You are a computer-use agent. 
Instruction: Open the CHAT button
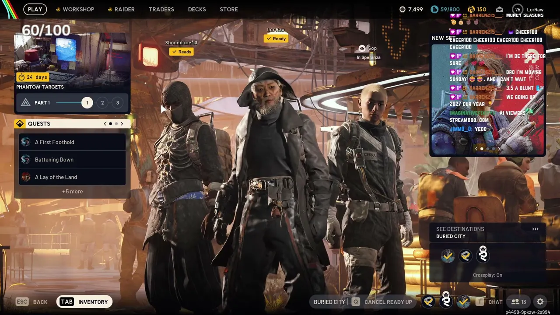pos(495,302)
